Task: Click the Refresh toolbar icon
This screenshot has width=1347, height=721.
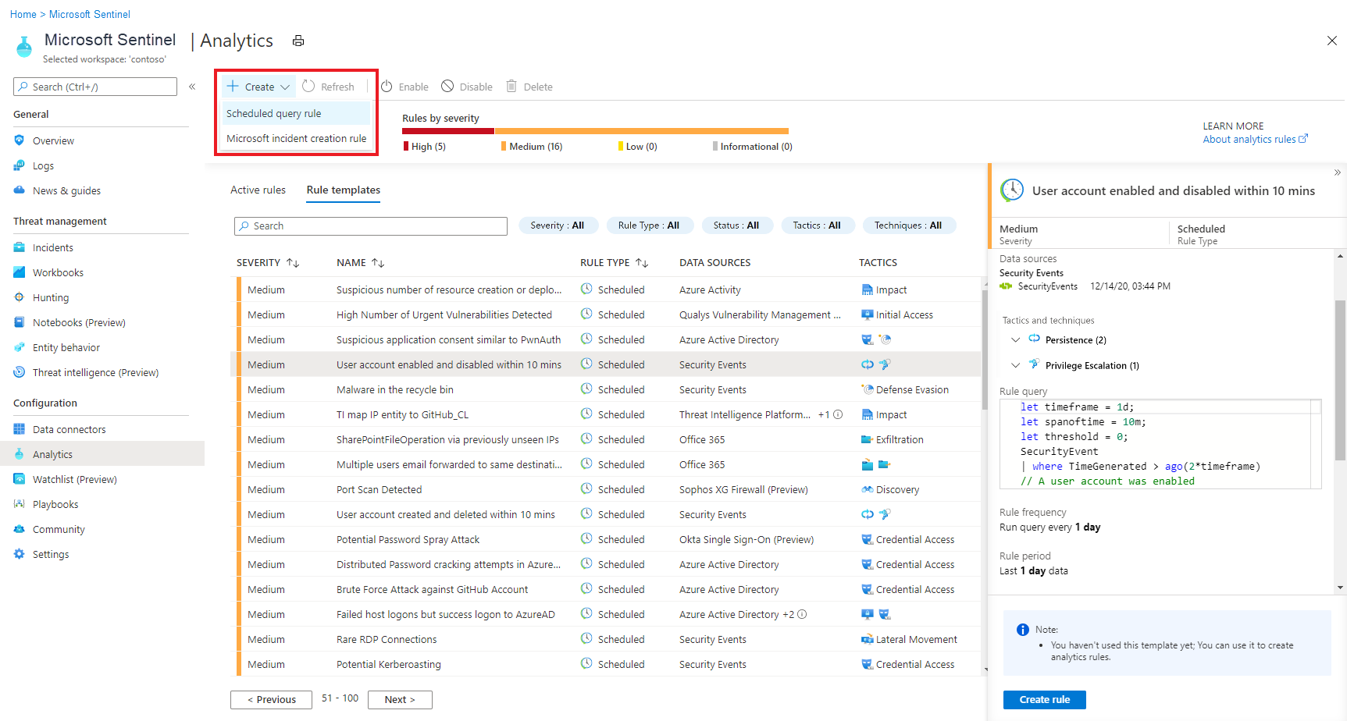Action: click(308, 87)
